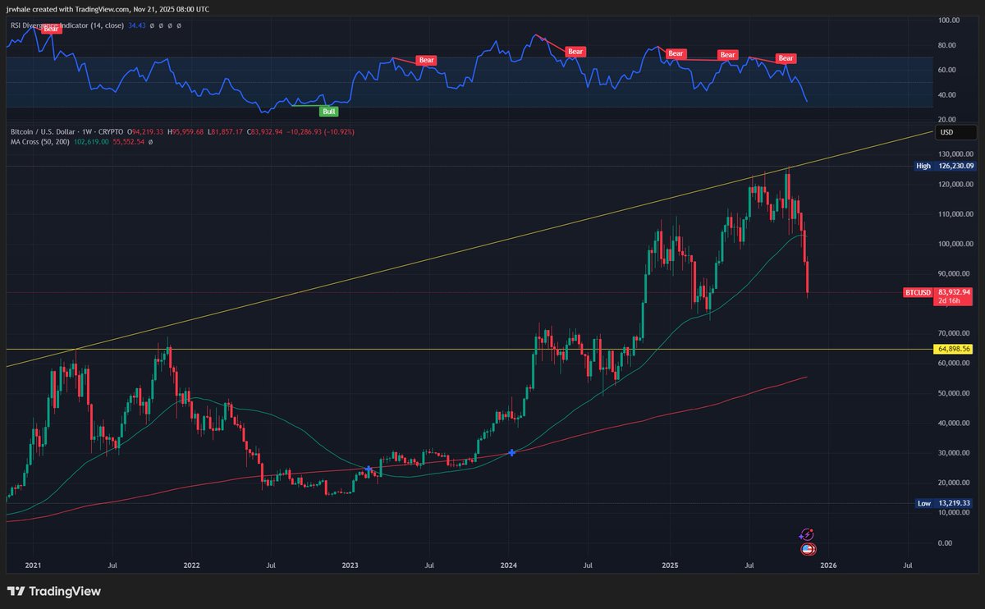Select the Bear label after the 2024 RSI peak
The height and width of the screenshot is (609, 985).
(575, 52)
